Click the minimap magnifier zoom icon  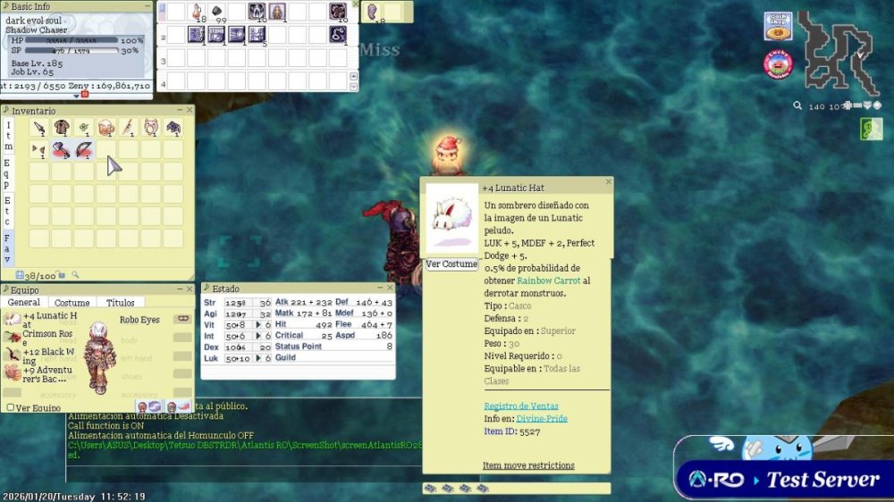[x=797, y=105]
